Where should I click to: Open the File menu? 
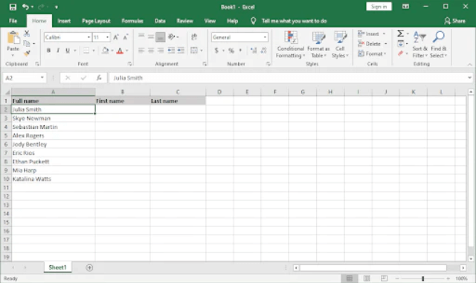point(13,21)
